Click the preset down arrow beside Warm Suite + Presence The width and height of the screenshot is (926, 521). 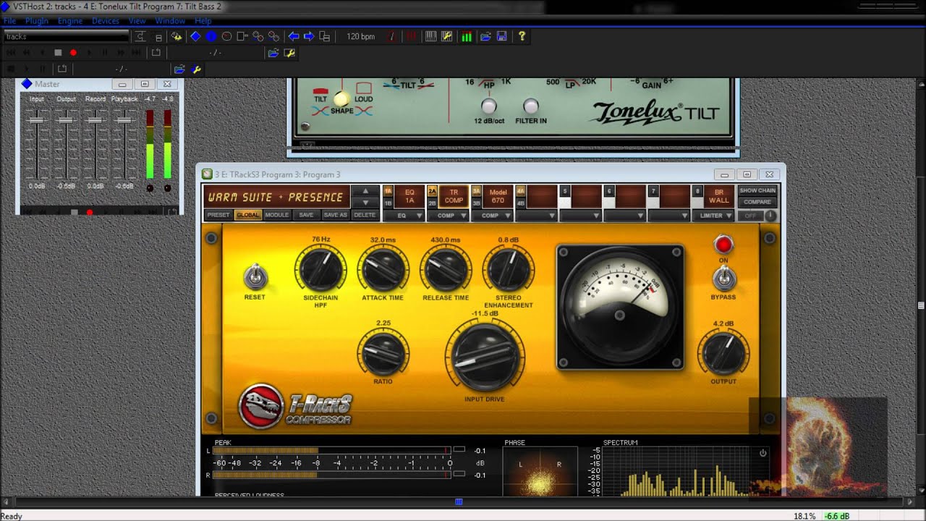tap(365, 203)
